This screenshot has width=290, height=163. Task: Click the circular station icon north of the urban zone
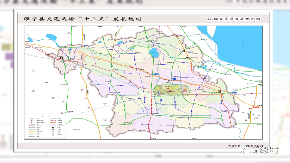click(x=168, y=80)
